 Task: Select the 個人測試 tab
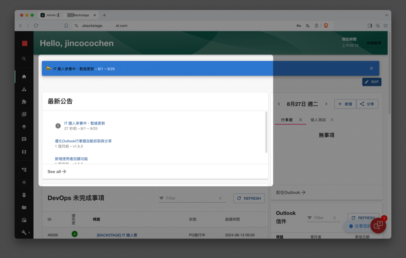(318, 120)
